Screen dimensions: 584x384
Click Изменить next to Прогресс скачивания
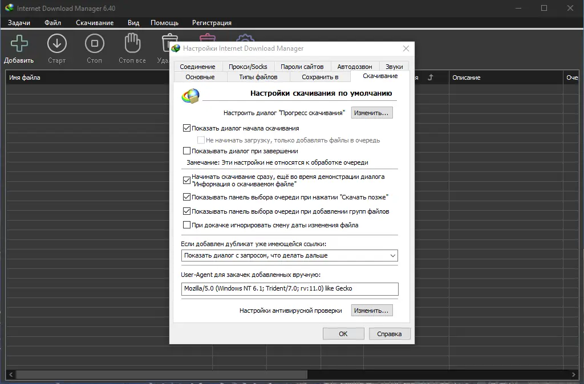372,113
